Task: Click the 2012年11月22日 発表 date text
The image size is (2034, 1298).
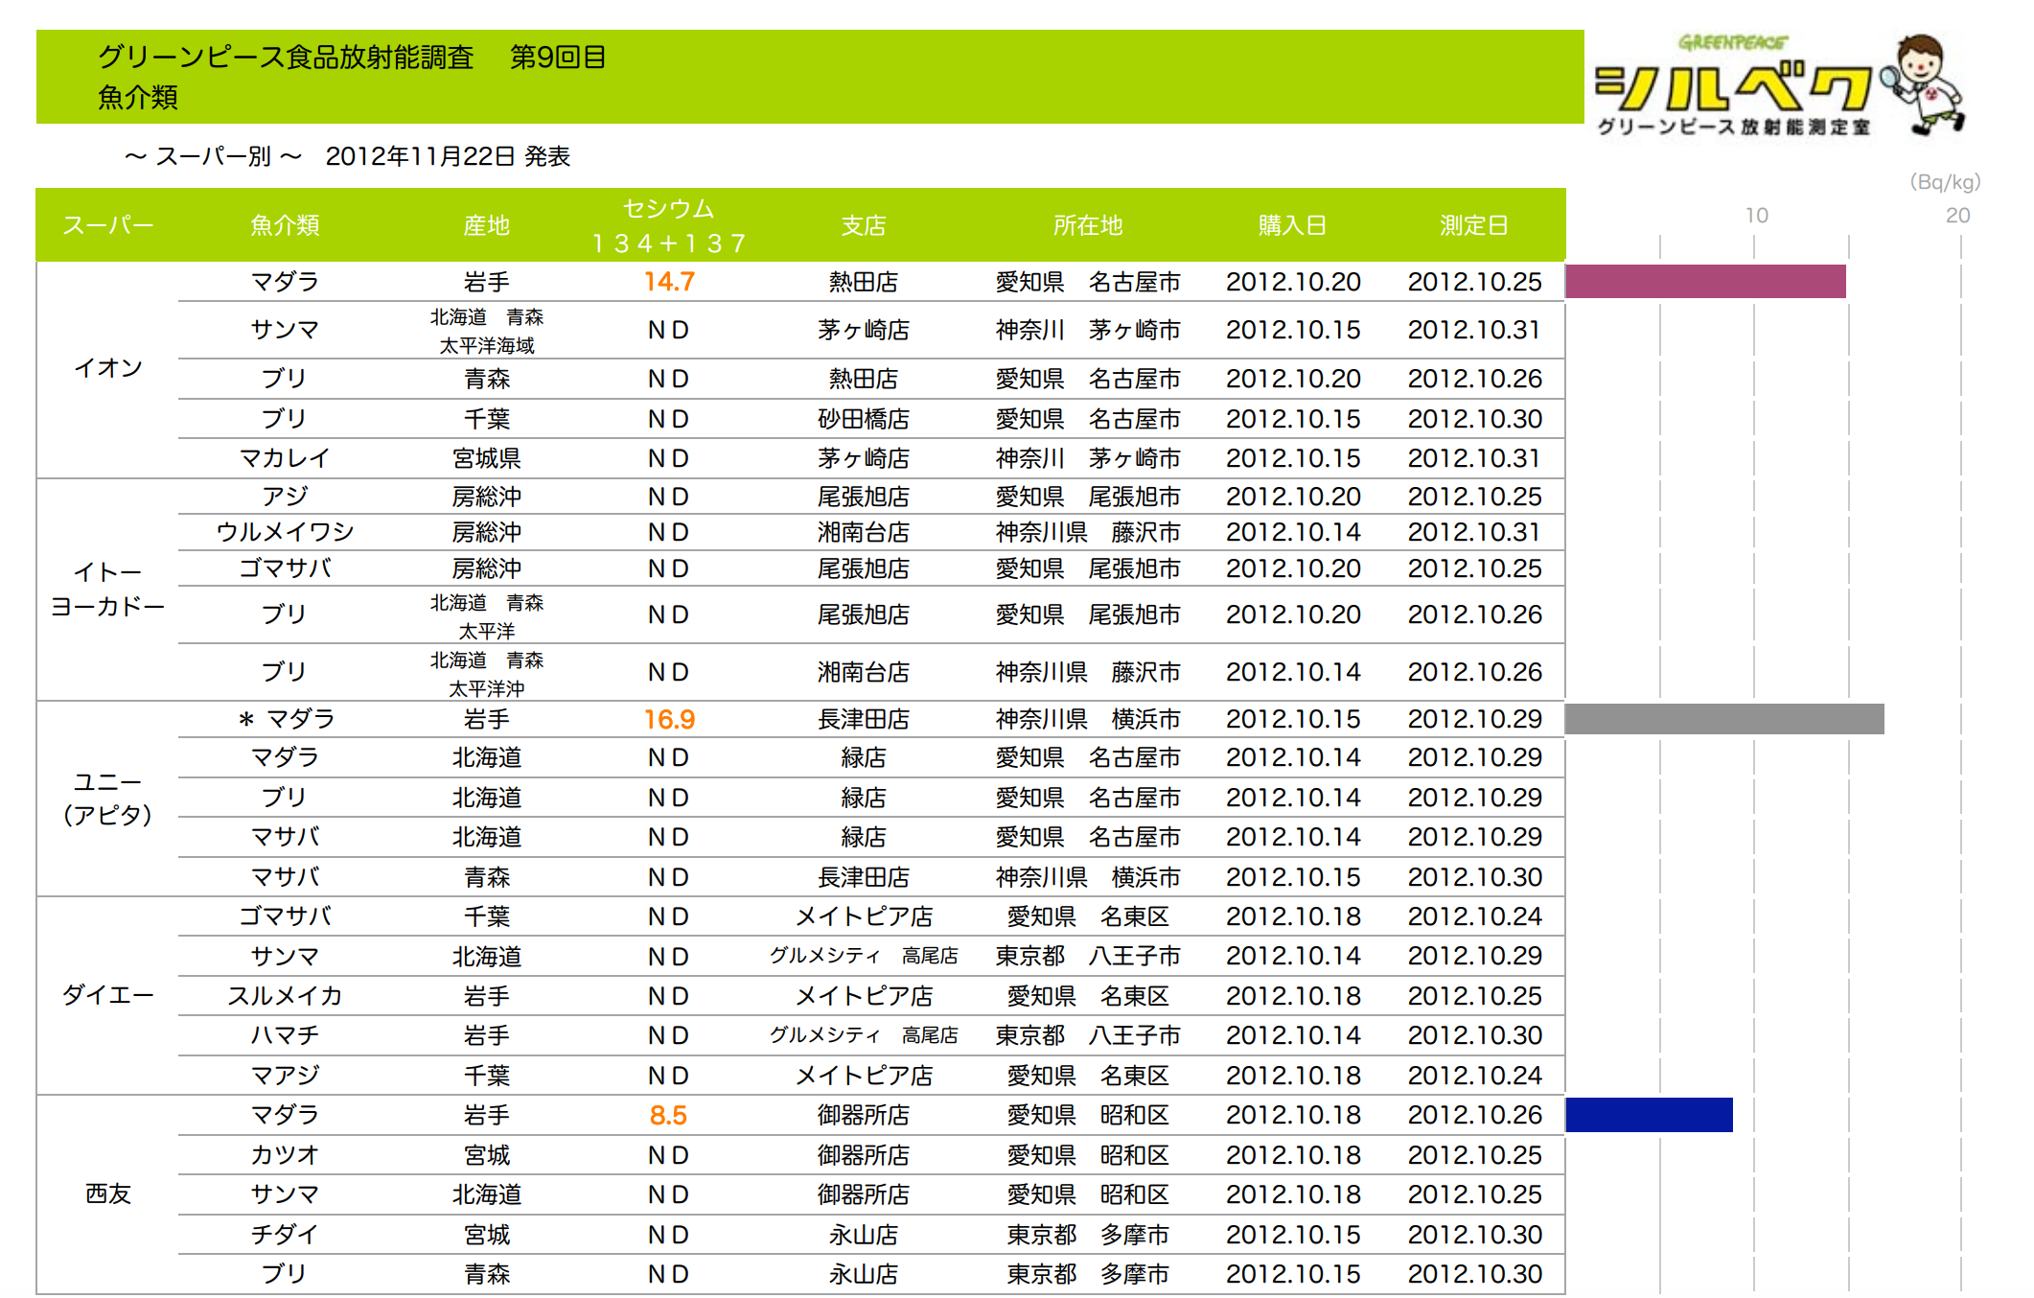Action: coord(448,156)
